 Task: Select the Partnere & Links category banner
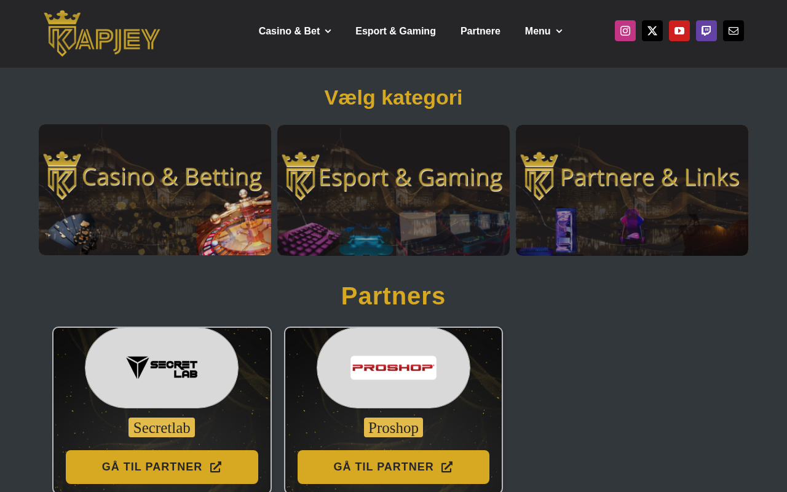click(x=632, y=190)
